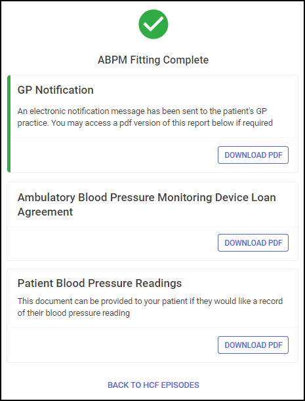Click the Patient Blood Pressure Readings heading
This screenshot has width=305, height=401.
pyautogui.click(x=100, y=283)
